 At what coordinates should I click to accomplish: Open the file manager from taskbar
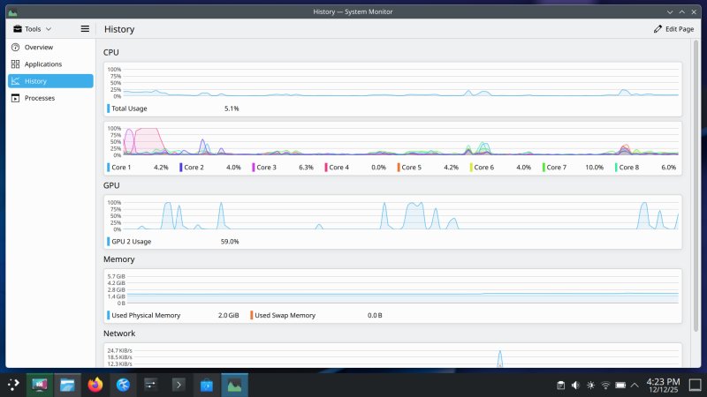(x=67, y=385)
